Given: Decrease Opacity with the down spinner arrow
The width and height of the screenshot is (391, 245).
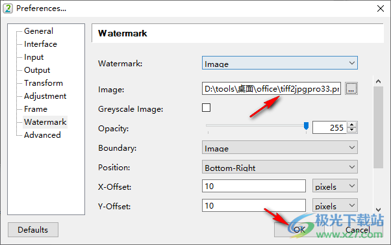Looking at the screenshot, I should point(352,130).
